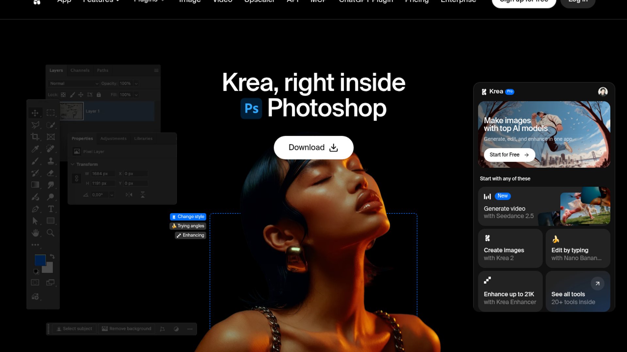Collapse the Transform section
Screen dimensions: 627x352
(x=72, y=164)
